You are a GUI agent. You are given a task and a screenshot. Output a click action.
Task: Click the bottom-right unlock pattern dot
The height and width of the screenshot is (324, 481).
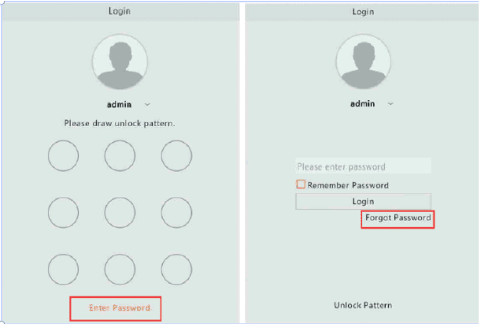176,270
